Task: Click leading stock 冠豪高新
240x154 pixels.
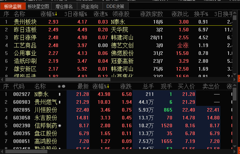Action: [x=122, y=61]
